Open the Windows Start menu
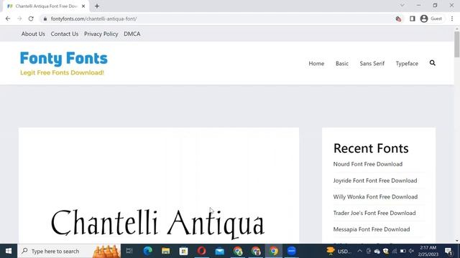This screenshot has width=460, height=258. [9, 251]
